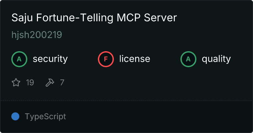Click the hammer tools icon

click(50, 82)
